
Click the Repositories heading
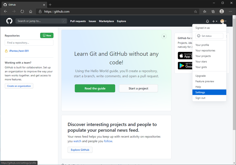coord(12,35)
